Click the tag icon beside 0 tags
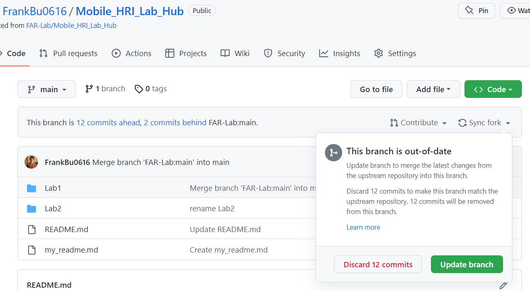The image size is (530, 291). pos(139,89)
